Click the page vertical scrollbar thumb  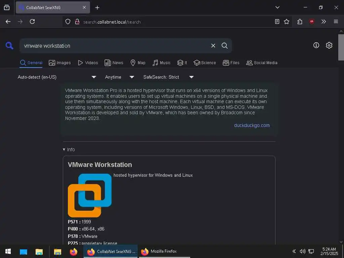click(341, 47)
